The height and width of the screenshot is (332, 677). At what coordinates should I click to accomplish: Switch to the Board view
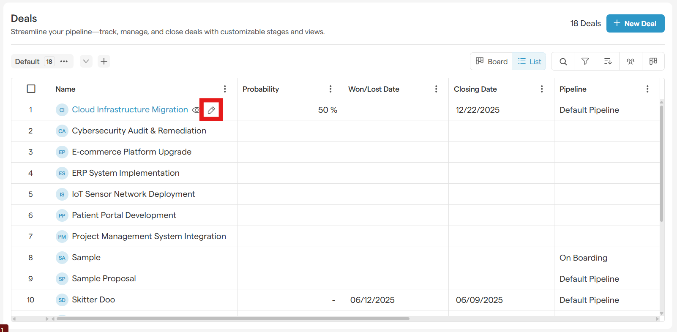point(491,62)
